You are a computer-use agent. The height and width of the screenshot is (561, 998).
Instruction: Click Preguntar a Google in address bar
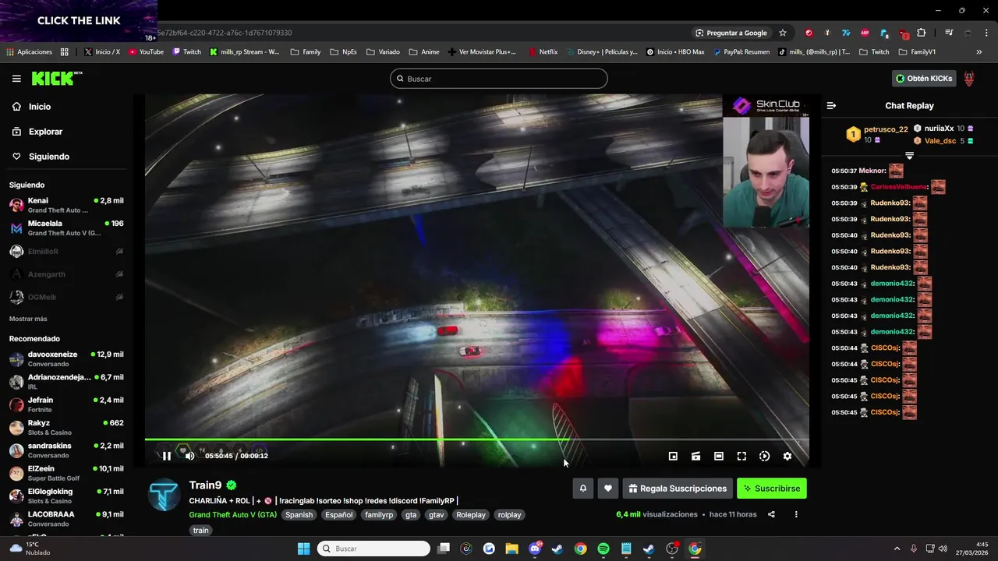731,33
